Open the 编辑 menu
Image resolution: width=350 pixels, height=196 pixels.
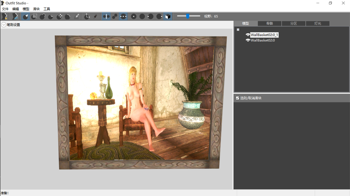click(15, 9)
